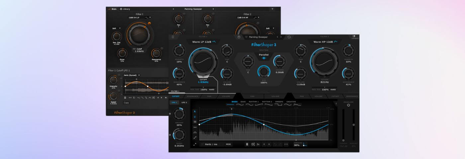Click the Intensity knob in back window

pyautogui.click(x=114, y=80)
